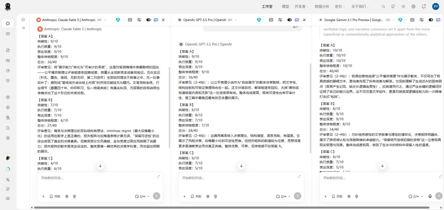Expand the GPT-5.5 Pro input box to fullscreen
This screenshot has width=444, height=210.
point(299,176)
